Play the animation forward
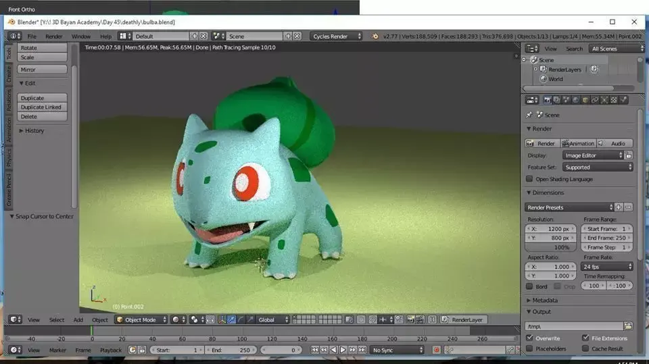 (343, 350)
